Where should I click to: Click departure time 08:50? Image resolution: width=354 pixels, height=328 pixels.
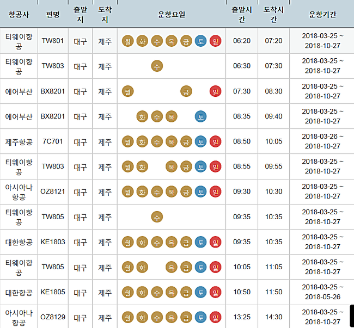(x=242, y=141)
